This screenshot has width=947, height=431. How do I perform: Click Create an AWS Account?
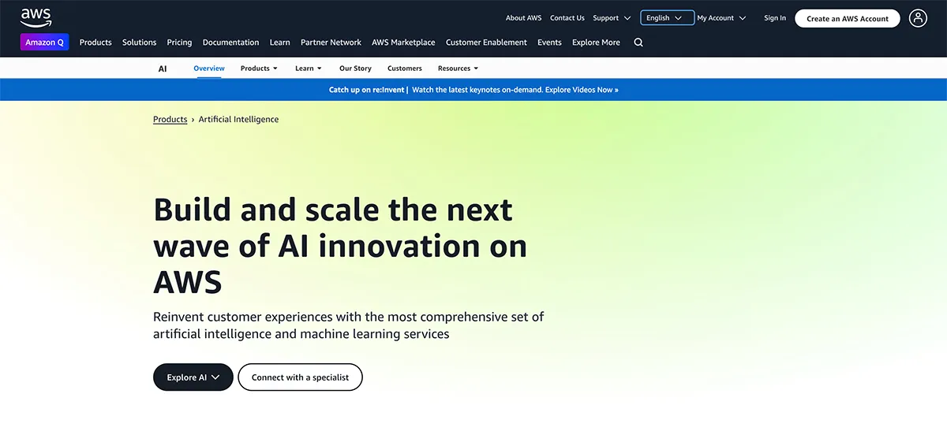(848, 18)
